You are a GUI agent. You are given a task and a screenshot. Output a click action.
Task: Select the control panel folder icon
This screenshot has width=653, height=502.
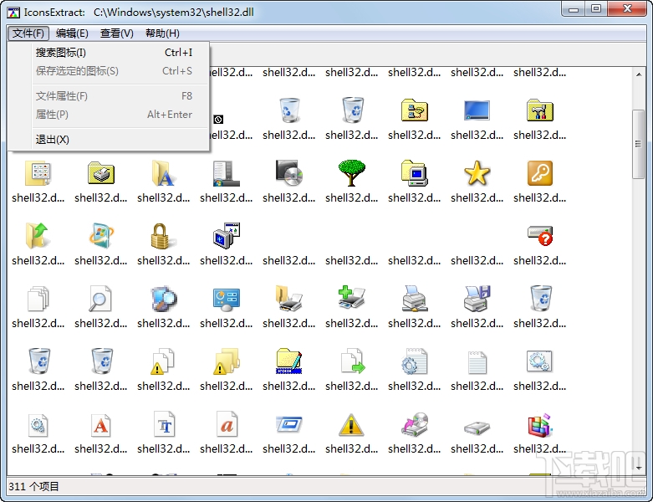point(38,173)
